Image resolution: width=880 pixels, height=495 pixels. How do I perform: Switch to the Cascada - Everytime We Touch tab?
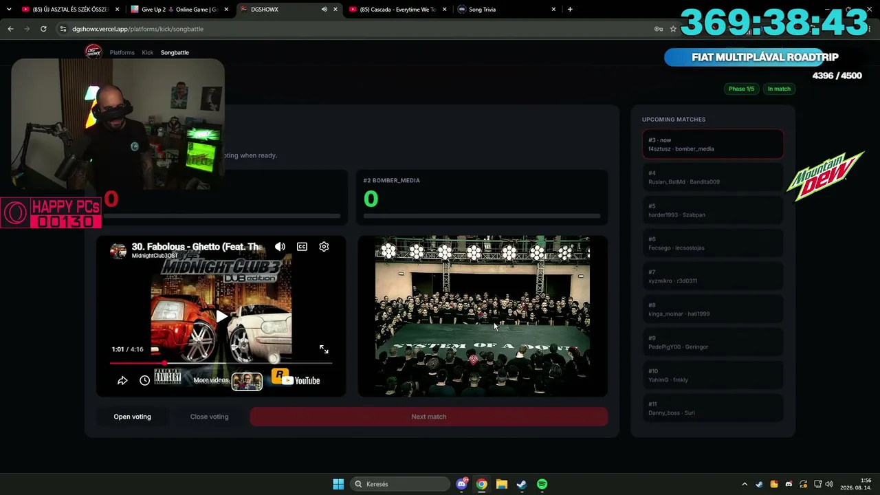click(x=397, y=10)
